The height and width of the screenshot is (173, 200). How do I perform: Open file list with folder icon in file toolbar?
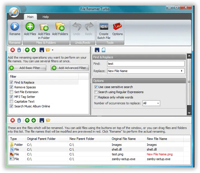pos(48,120)
